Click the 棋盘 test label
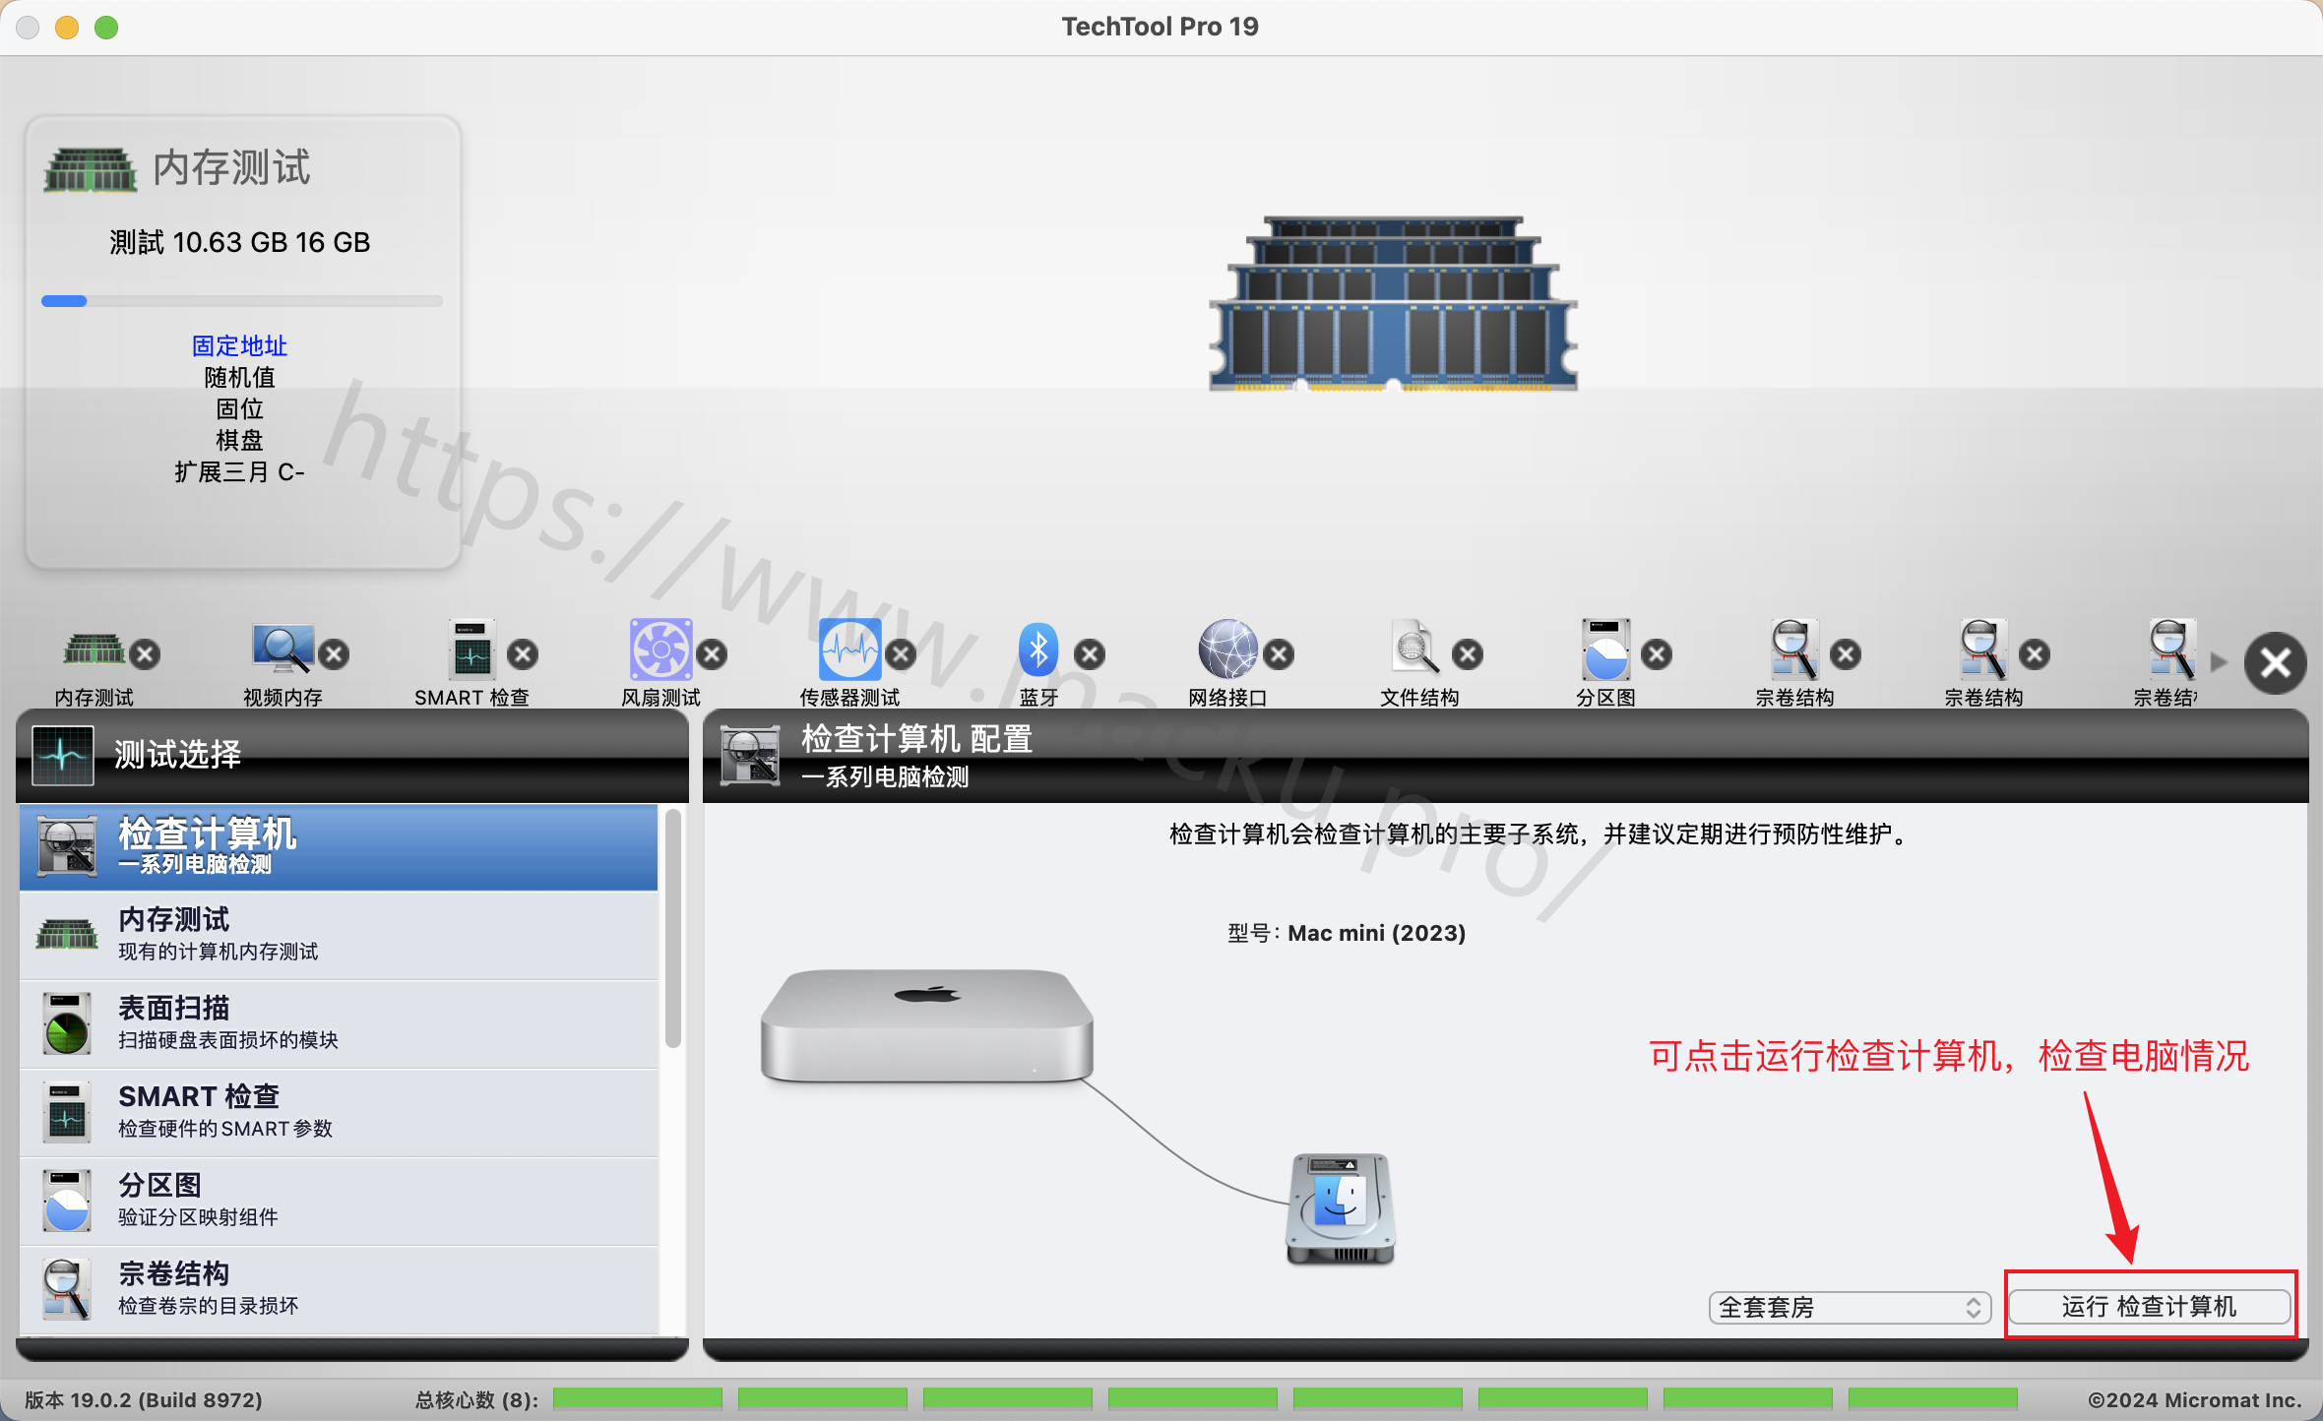 (239, 440)
